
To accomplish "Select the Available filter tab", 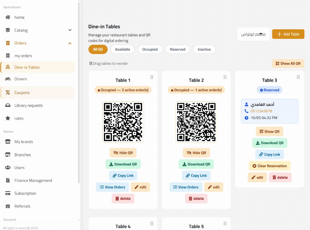I will (123, 49).
